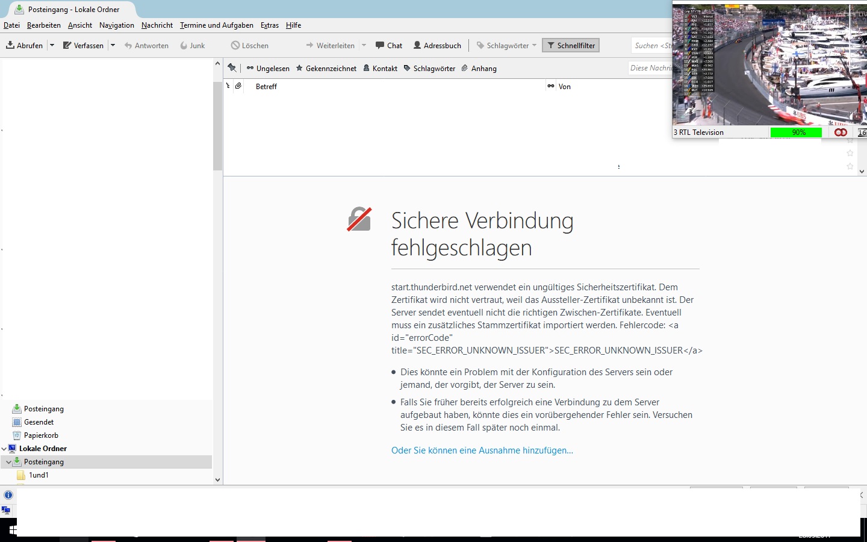Open the Extras menu

(x=270, y=25)
